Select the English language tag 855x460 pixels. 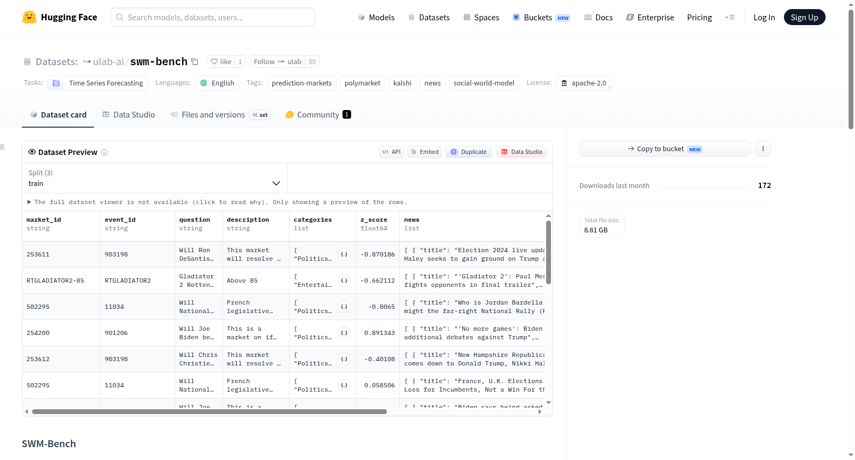point(217,83)
